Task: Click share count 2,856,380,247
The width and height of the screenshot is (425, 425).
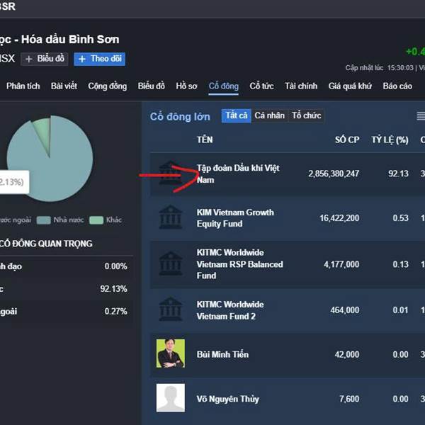Action: pos(334,174)
